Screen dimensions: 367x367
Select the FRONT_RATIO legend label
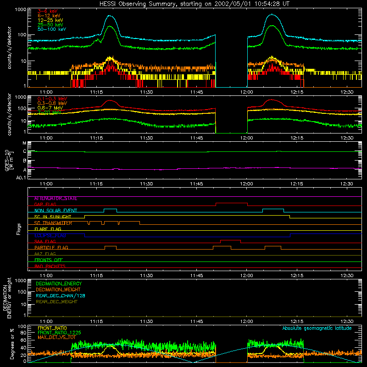point(52,328)
